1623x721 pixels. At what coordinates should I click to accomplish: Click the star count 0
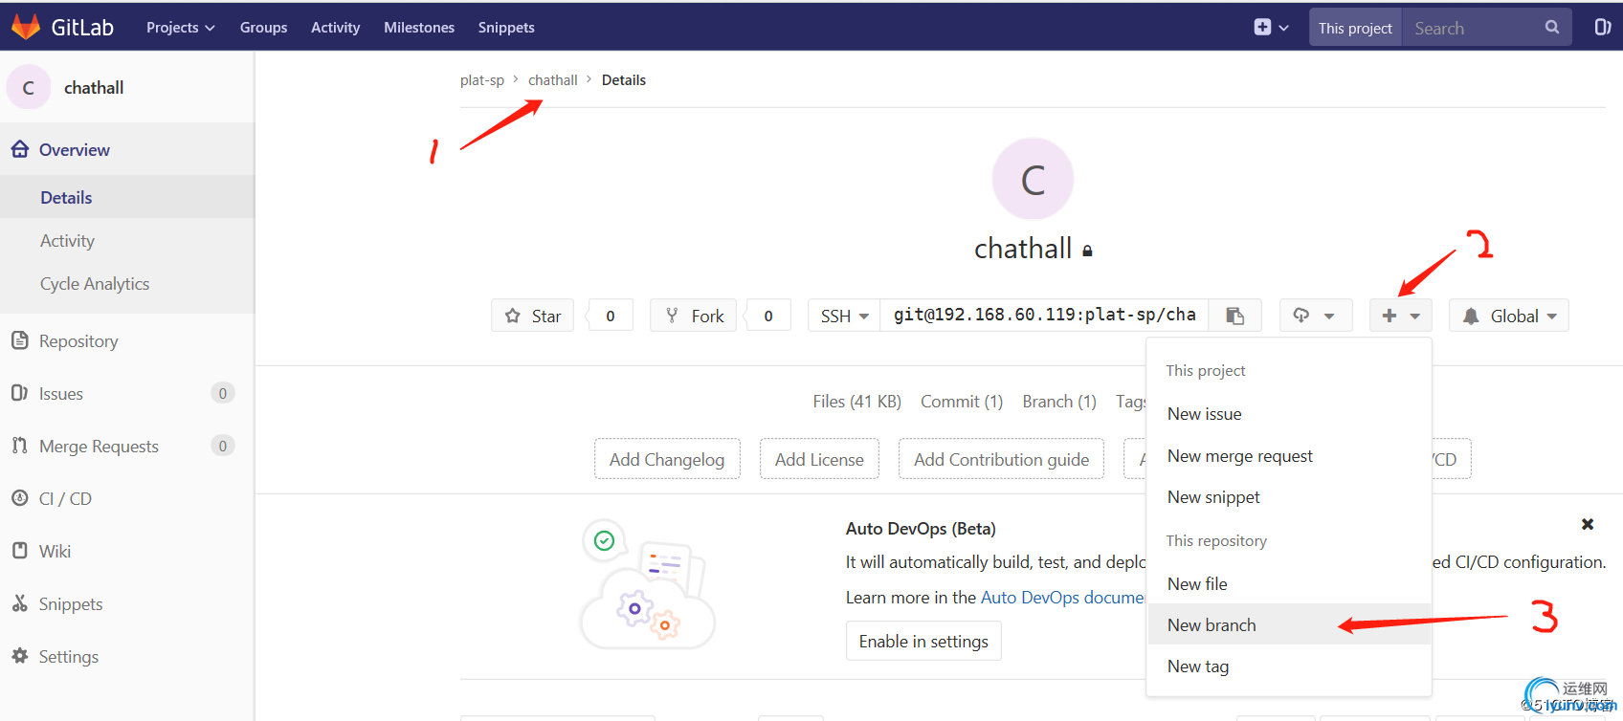coord(611,316)
